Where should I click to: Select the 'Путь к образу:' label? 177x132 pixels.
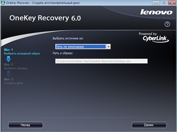(x=63, y=53)
